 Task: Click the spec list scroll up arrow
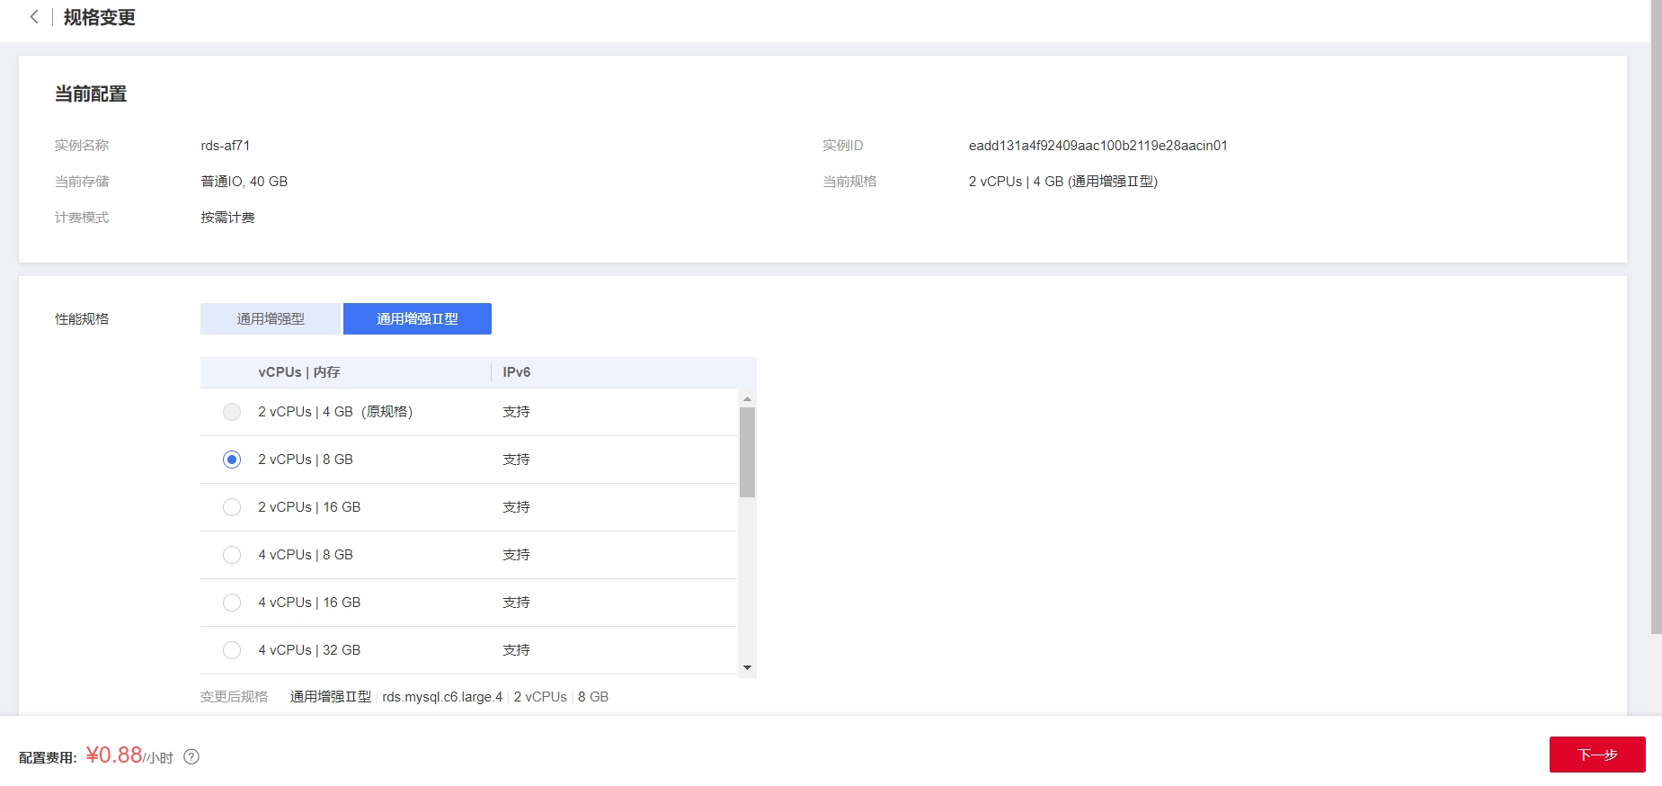click(747, 398)
